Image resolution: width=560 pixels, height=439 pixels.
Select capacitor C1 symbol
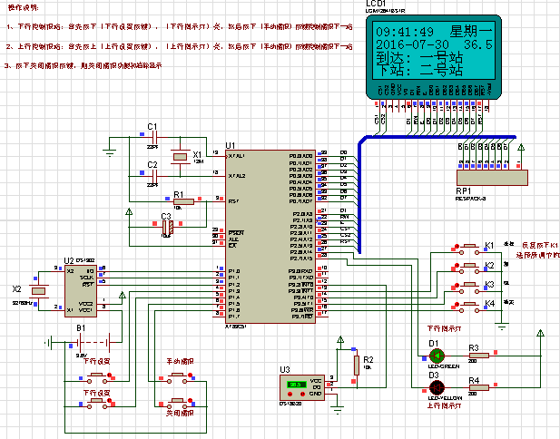click(154, 137)
